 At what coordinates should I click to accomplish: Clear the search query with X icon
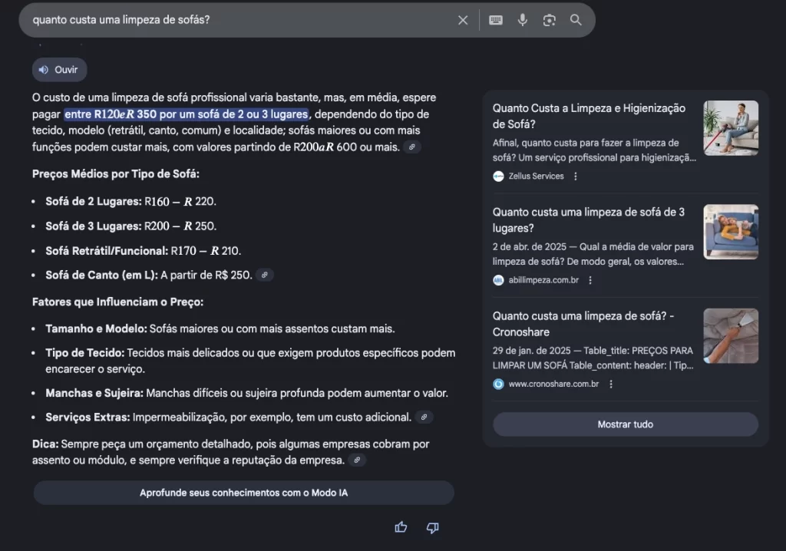click(463, 20)
